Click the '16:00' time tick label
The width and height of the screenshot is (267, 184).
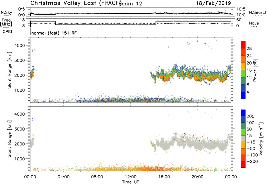coord(164,177)
